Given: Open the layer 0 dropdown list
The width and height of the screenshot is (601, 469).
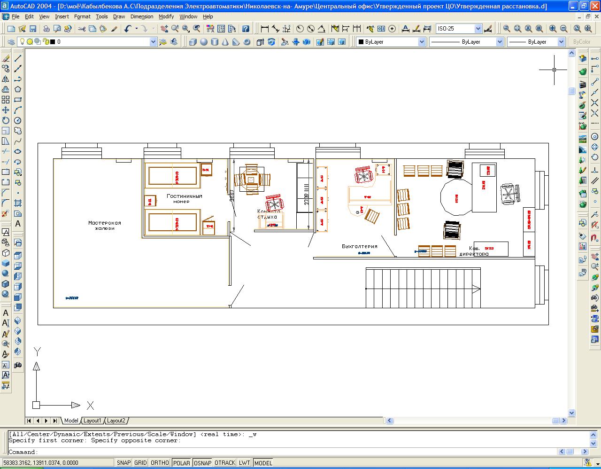Looking at the screenshot, I should pyautogui.click(x=153, y=42).
